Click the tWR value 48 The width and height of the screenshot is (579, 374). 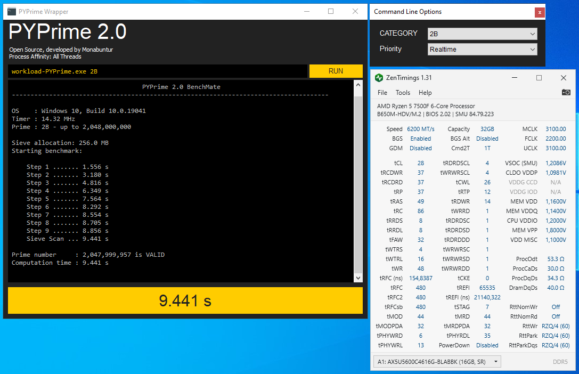coord(421,269)
